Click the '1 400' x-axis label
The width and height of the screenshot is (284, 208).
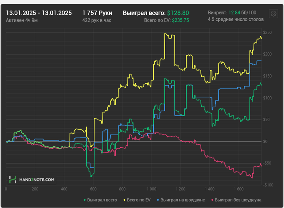point(210,189)
